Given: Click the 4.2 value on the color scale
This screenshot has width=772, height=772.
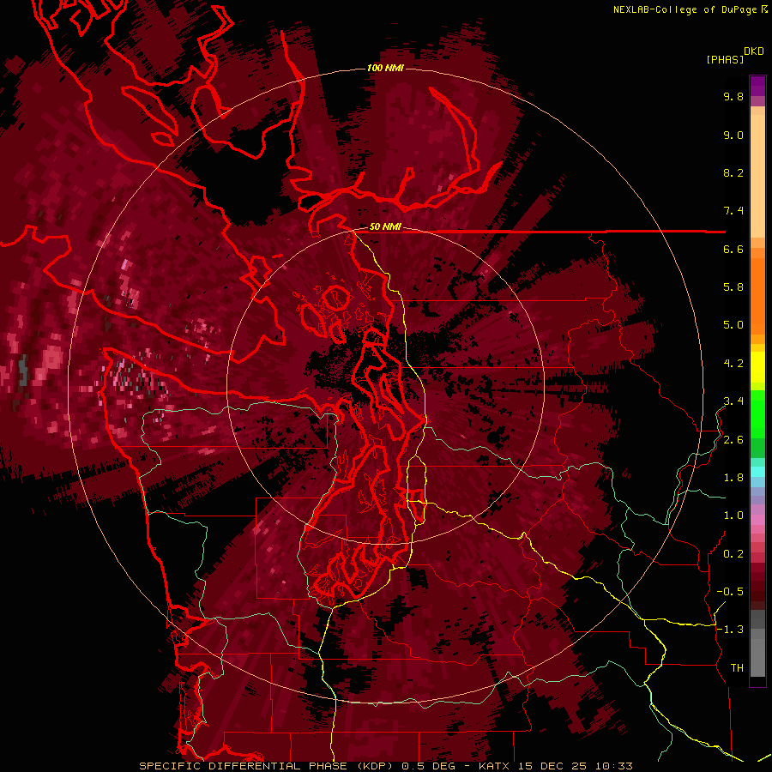Looking at the screenshot, I should 733,364.
